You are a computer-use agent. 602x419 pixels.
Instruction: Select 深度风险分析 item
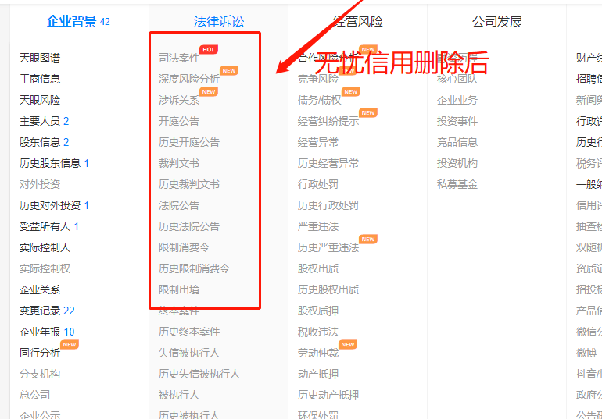[189, 80]
